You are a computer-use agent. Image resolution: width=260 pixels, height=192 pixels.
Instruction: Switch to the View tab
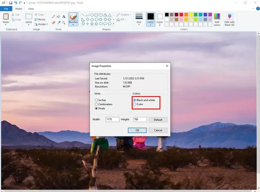pos(31,9)
